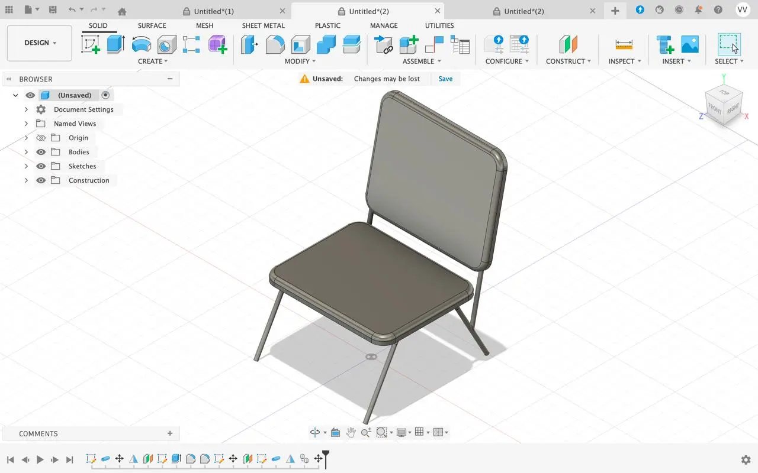Collapse the BROWSER panel with minus button
The image size is (758, 473).
point(170,79)
